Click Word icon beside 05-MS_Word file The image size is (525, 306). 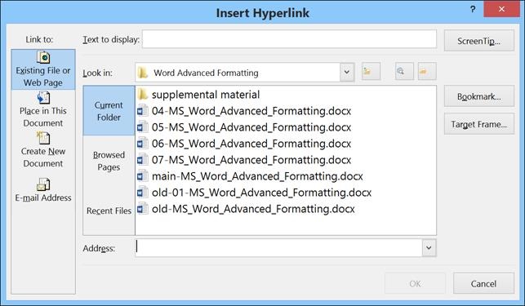142,126
